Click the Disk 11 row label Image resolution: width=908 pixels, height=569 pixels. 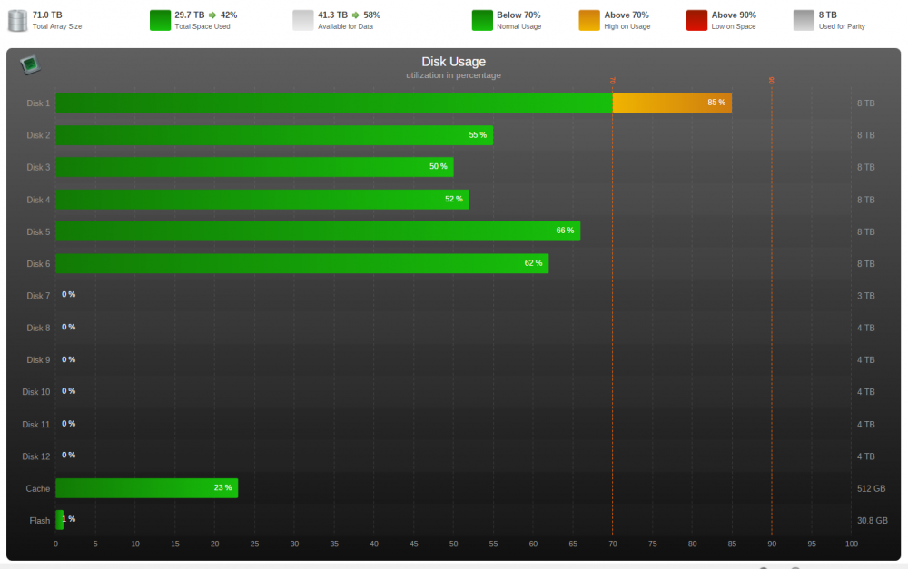tap(36, 425)
